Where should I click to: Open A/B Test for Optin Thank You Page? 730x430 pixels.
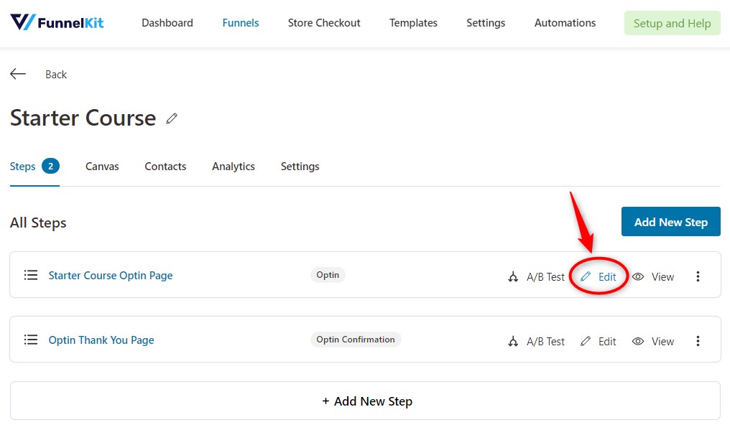(x=536, y=342)
